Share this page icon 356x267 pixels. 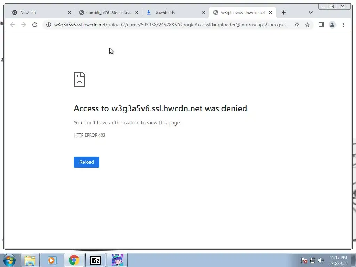point(296,25)
